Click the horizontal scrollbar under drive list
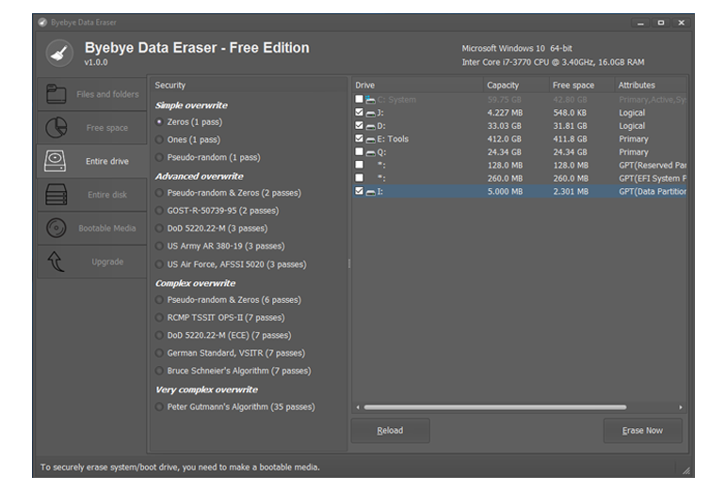726x493 pixels. [x=494, y=407]
